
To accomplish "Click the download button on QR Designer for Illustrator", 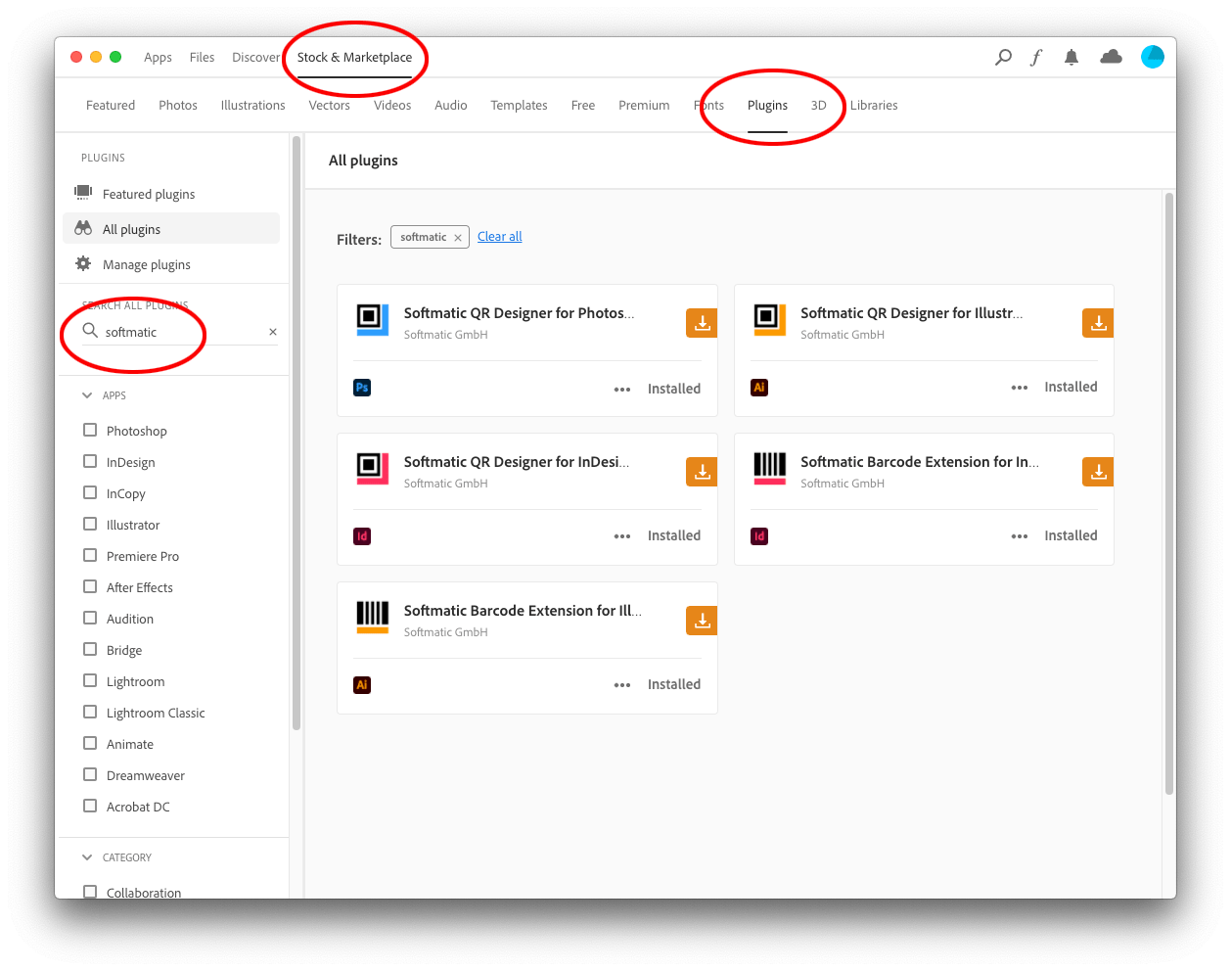I will tap(1098, 322).
